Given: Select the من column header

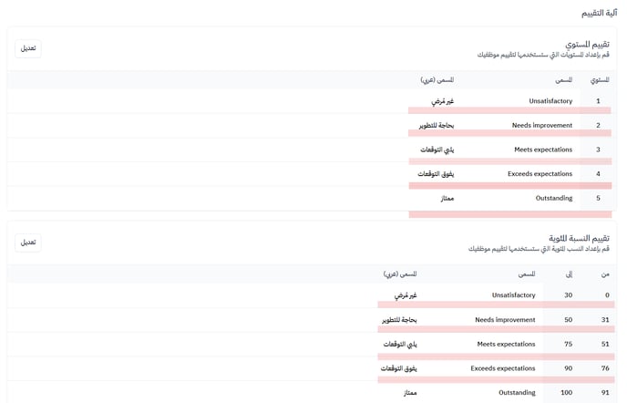Looking at the screenshot, I should (605, 274).
